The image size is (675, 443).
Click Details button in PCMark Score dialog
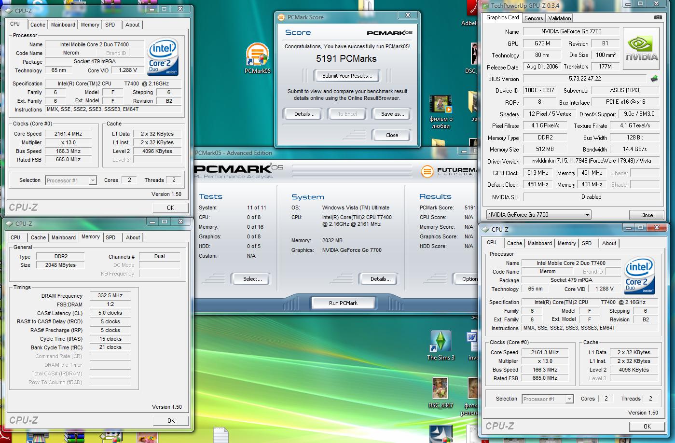click(x=304, y=114)
